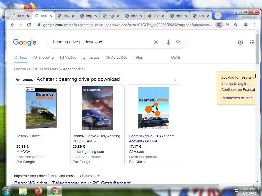262x196 pixels.
Task: Click the MMOGA BeamNG Drive box art thumbnail
Action: pyautogui.click(x=41, y=108)
